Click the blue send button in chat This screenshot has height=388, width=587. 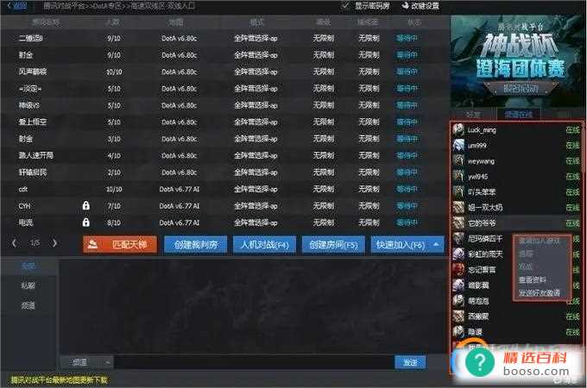[x=410, y=362]
